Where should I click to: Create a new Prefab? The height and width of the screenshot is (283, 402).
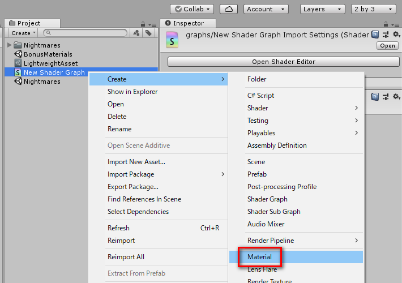click(296, 174)
